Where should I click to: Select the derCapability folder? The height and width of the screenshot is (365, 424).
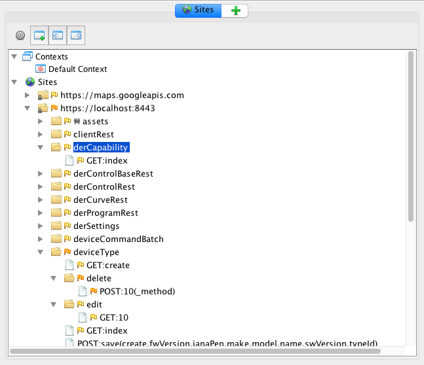pyautogui.click(x=100, y=148)
